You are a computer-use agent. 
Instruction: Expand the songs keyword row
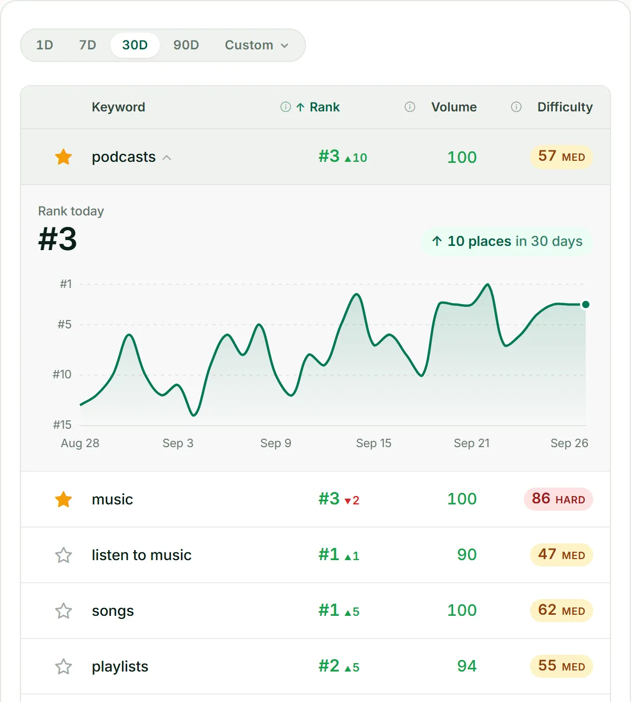(x=315, y=611)
